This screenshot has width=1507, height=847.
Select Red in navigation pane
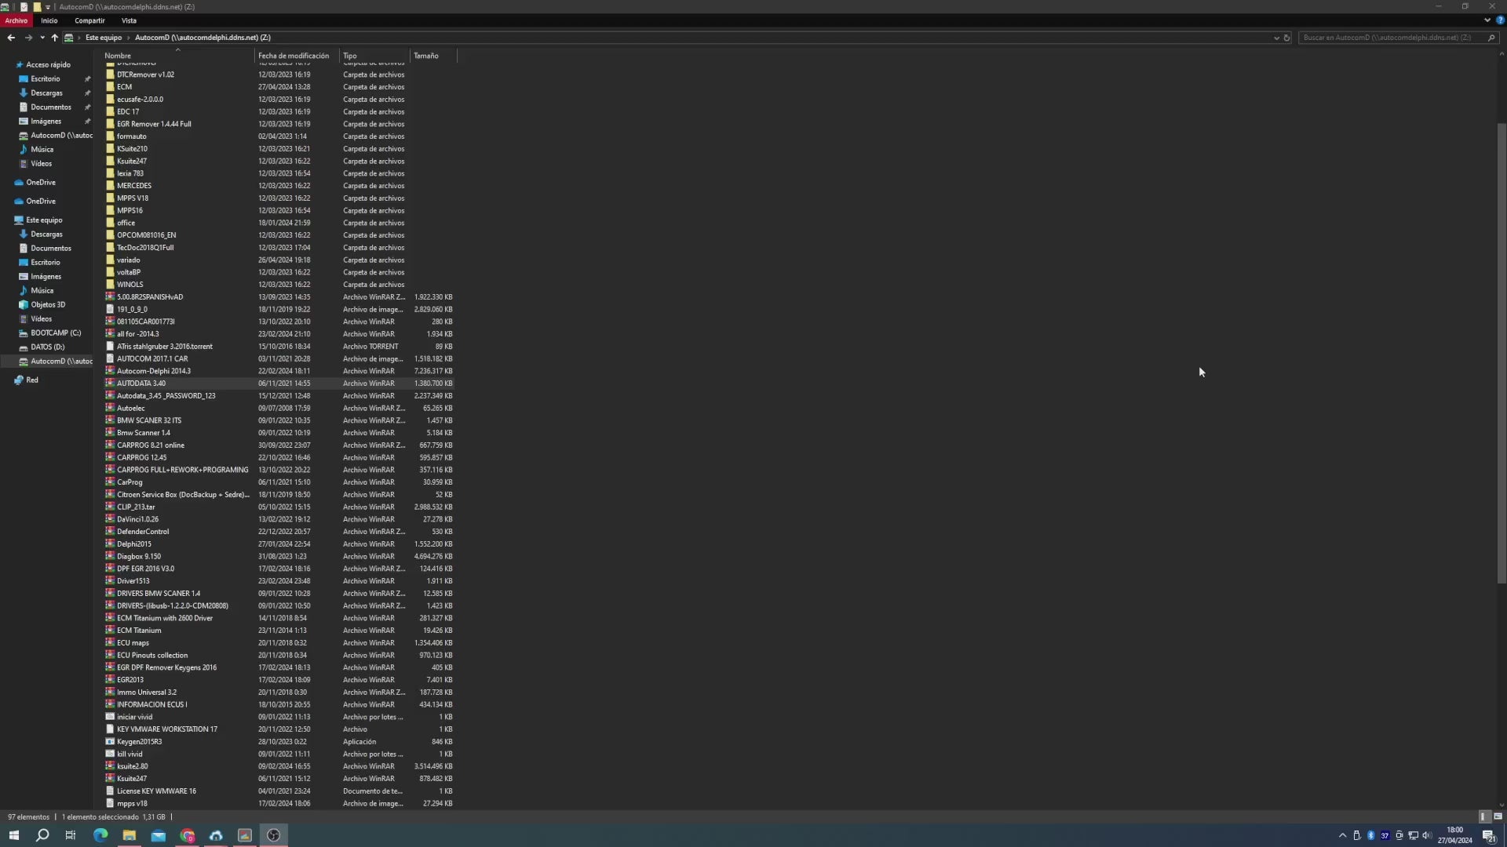tap(31, 380)
